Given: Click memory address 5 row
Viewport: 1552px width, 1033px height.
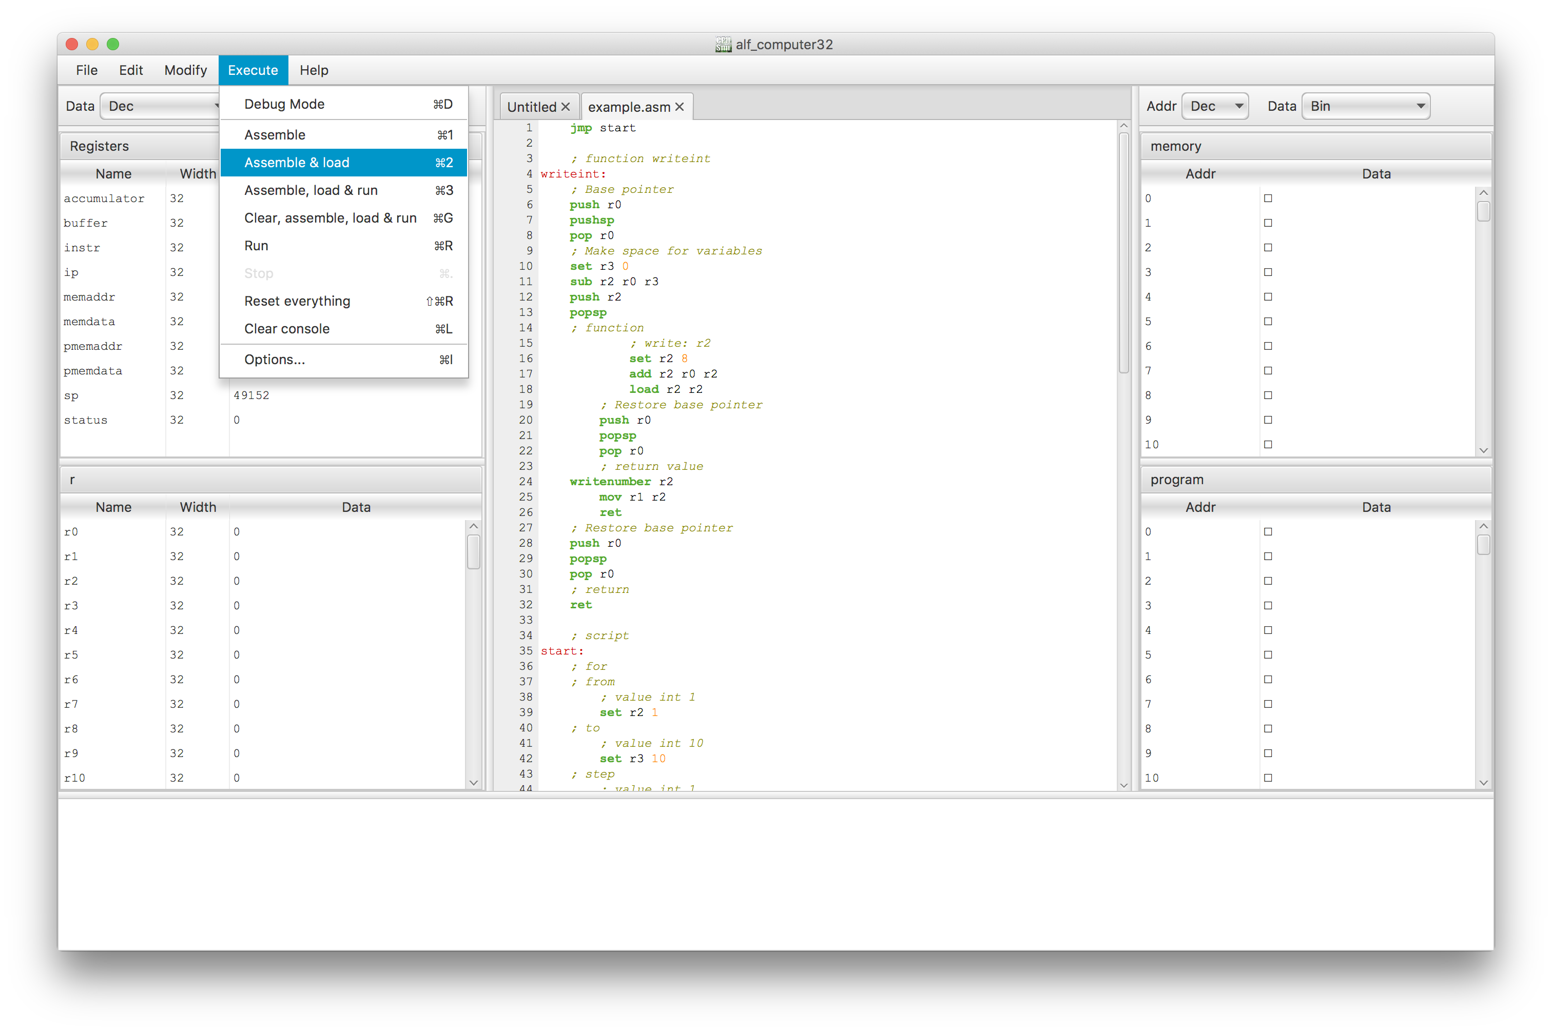Looking at the screenshot, I should tap(1308, 322).
